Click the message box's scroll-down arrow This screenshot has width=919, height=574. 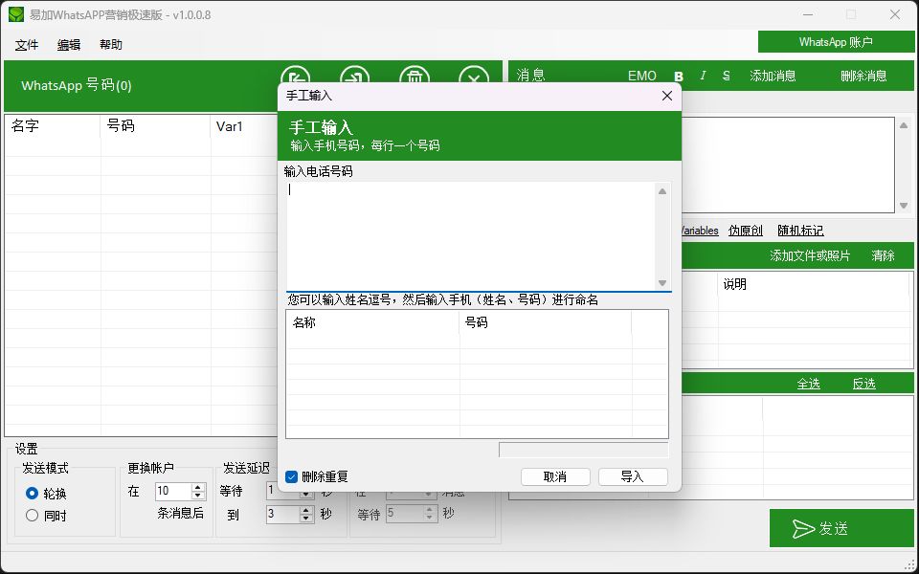(x=904, y=206)
